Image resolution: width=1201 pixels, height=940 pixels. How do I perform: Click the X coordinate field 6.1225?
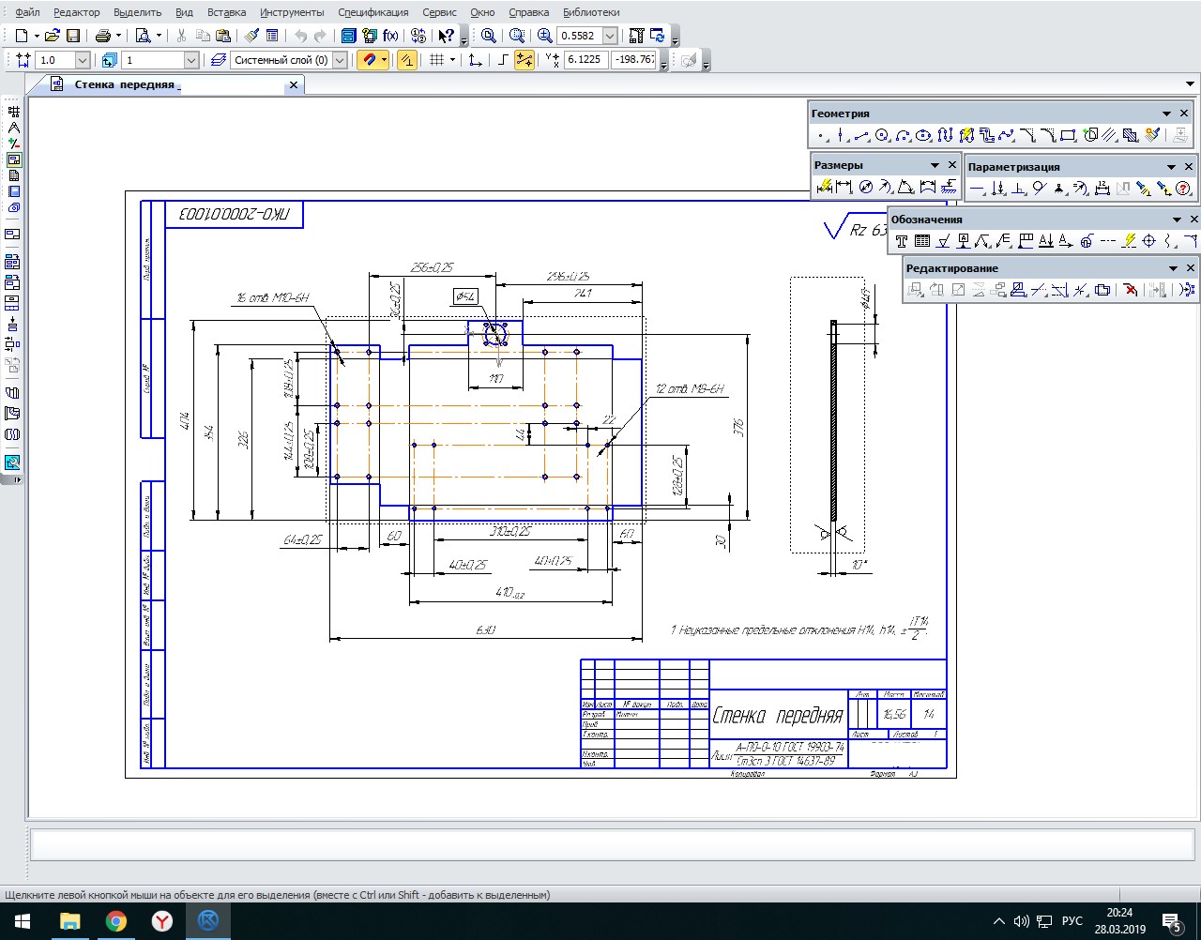(585, 59)
